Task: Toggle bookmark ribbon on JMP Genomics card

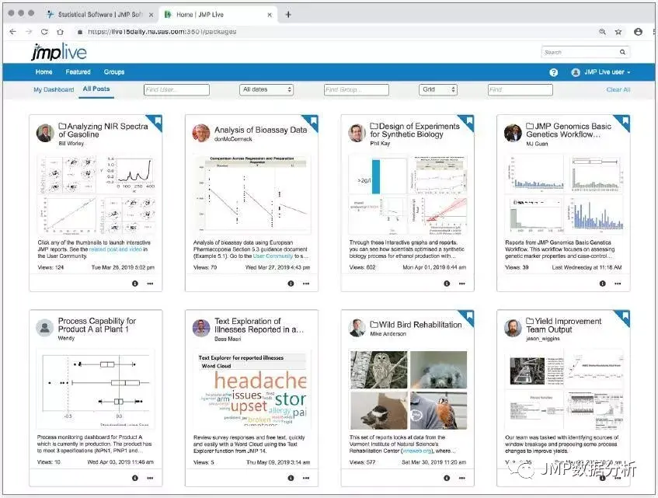Action: pyautogui.click(x=625, y=121)
